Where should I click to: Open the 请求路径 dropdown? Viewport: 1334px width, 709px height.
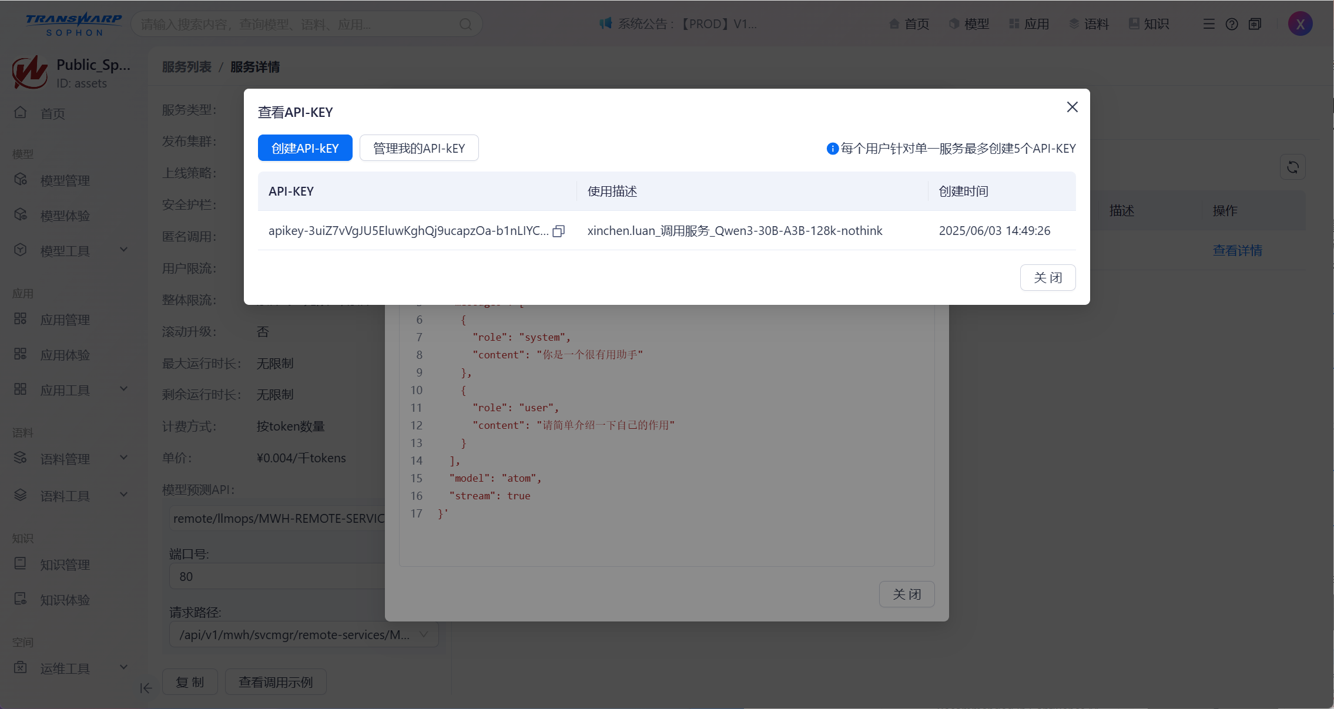tap(304, 635)
